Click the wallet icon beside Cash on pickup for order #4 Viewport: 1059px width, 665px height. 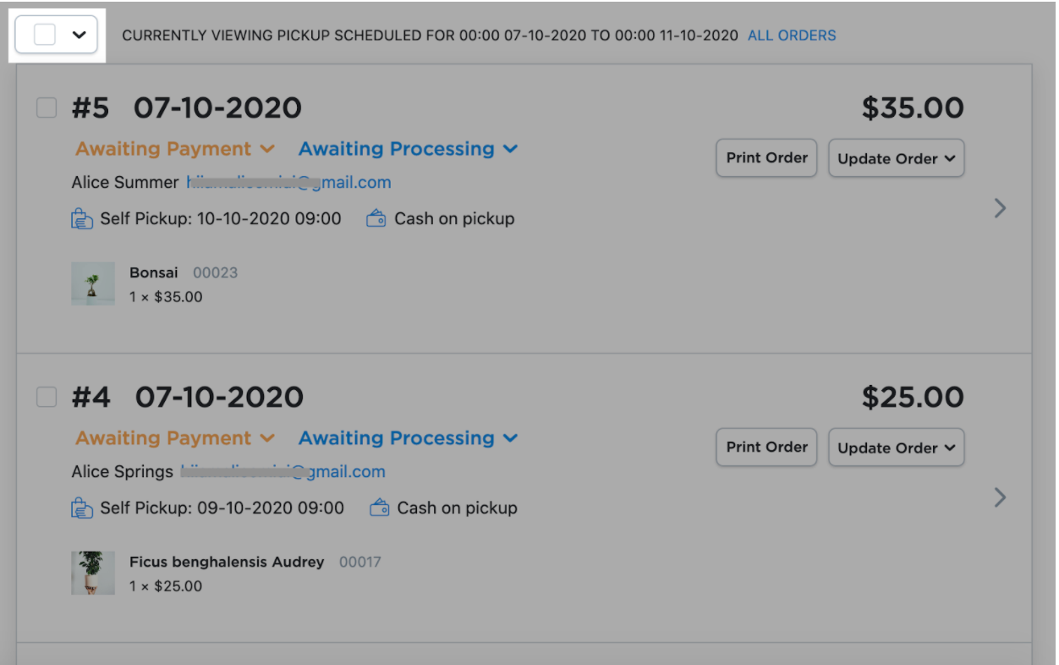[x=380, y=508]
